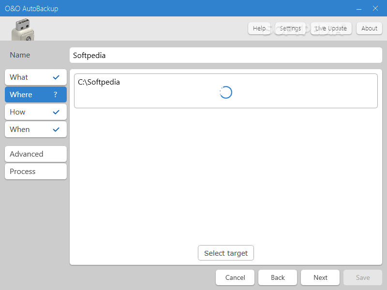Select the Where step
The height and width of the screenshot is (290, 387).
[x=36, y=94]
